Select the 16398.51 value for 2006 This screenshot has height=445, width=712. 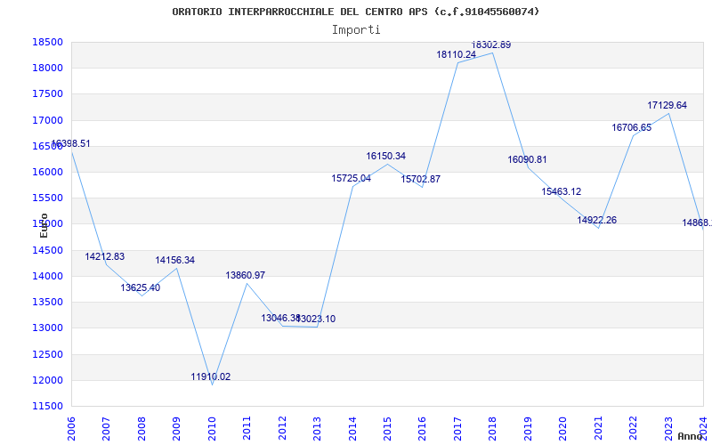click(70, 144)
